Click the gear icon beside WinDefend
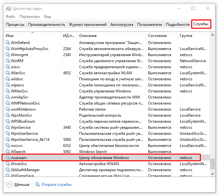The height and width of the screenshot is (196, 219). [x=8, y=43]
